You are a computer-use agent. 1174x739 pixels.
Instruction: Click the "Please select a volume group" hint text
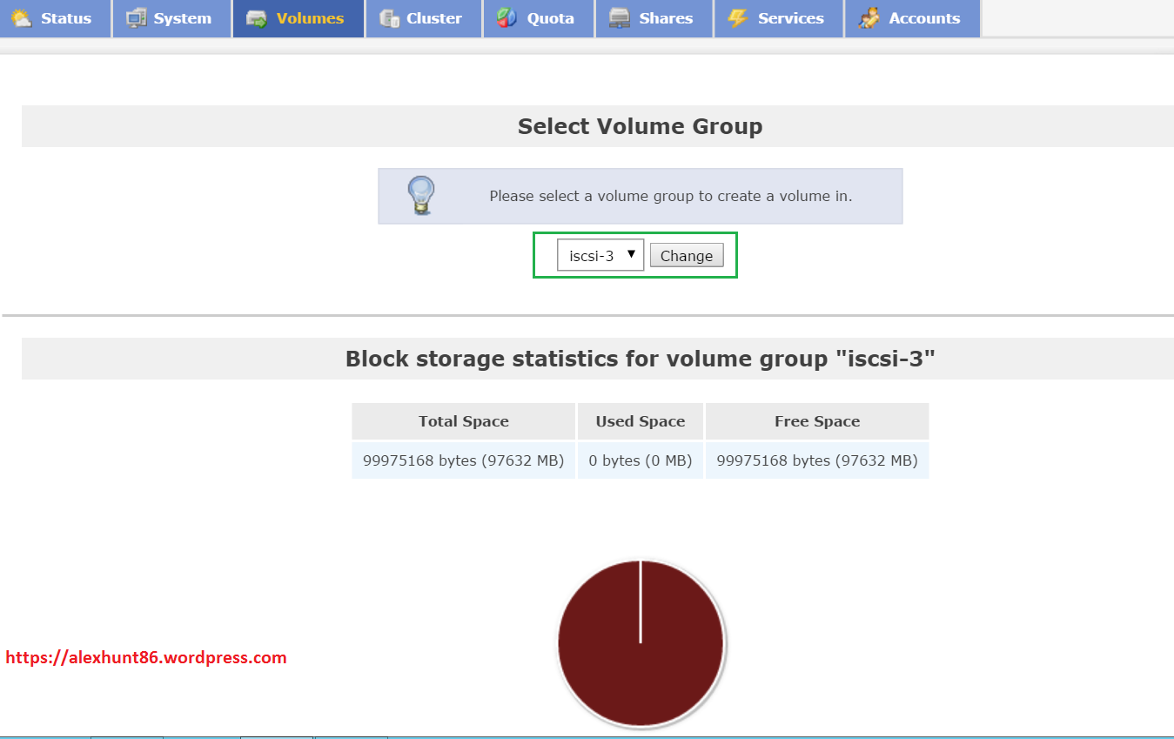(x=670, y=196)
